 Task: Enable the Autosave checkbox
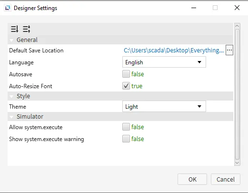point(126,74)
